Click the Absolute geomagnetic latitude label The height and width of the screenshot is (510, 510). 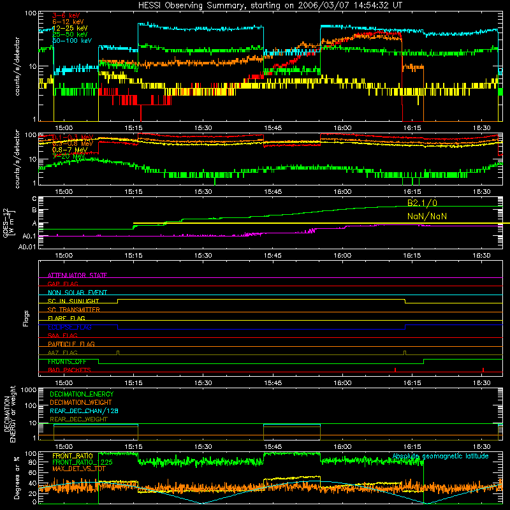(441, 456)
